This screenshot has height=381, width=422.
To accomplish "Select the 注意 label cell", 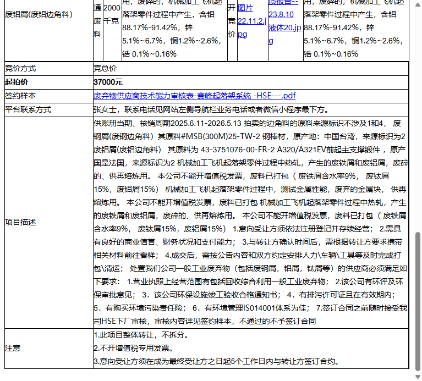I will pyautogui.click(x=49, y=348).
